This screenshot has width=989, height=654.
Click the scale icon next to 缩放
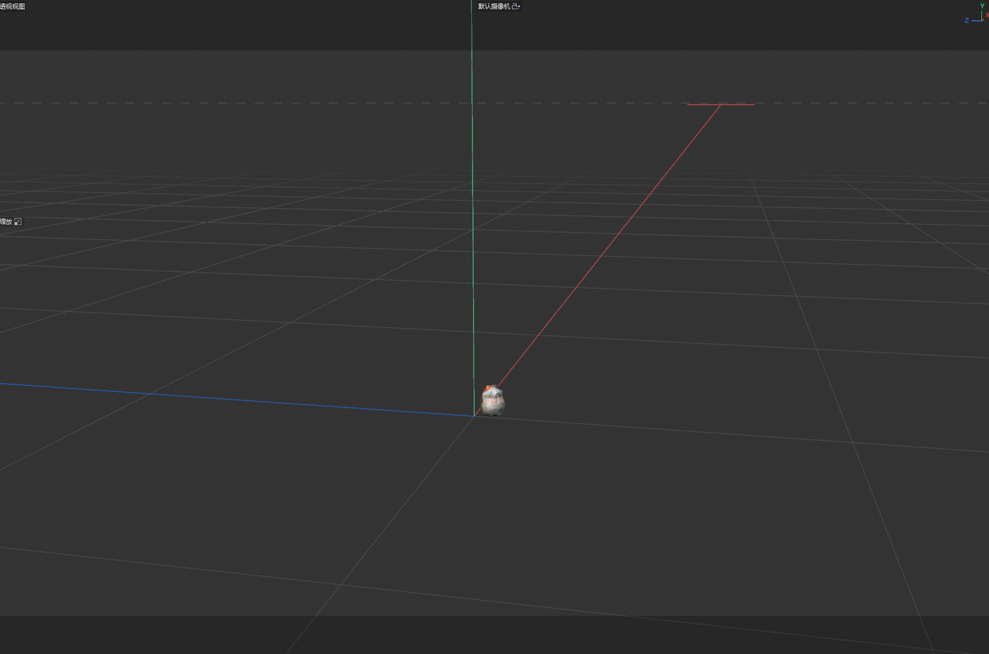click(18, 222)
